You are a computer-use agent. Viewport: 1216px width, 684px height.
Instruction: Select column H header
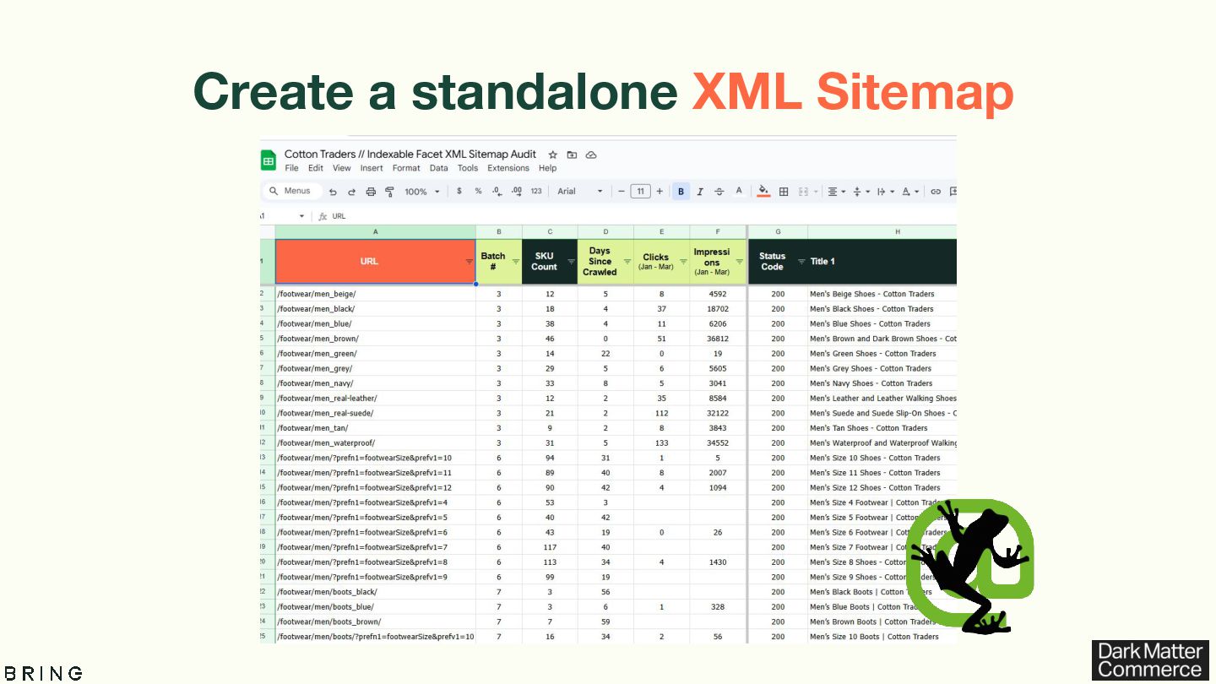pyautogui.click(x=882, y=231)
